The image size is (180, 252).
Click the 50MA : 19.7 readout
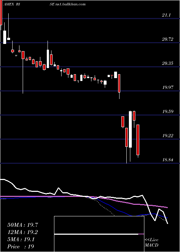click(x=23, y=225)
